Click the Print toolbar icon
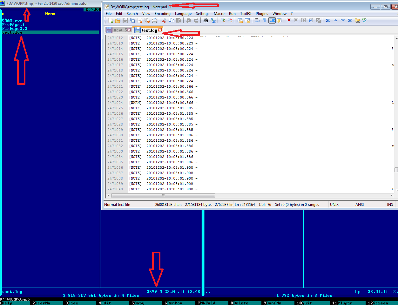This screenshot has width=398, height=306. coord(154,20)
